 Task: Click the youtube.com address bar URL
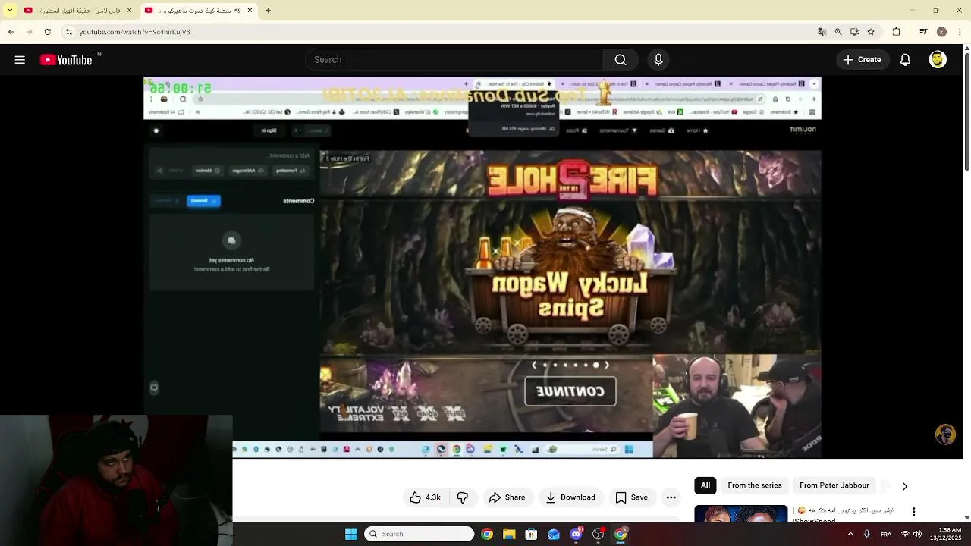click(134, 32)
